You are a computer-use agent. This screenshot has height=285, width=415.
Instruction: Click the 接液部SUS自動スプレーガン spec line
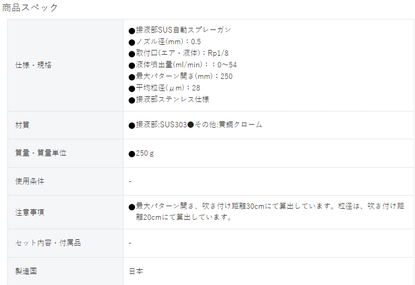pos(180,30)
